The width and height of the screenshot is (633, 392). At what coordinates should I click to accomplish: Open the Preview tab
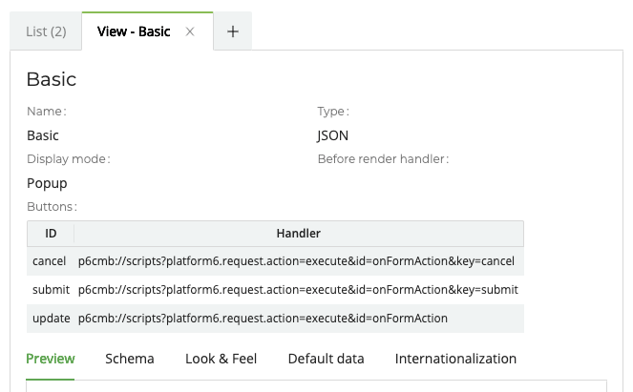point(51,359)
